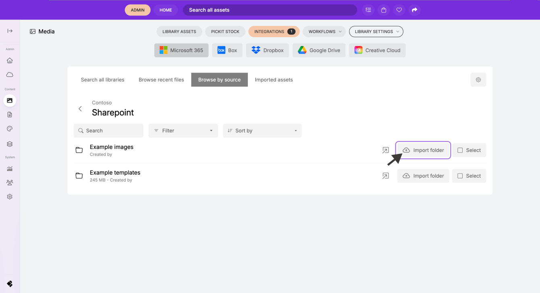Click the Pickit logo at sidebar bottom
The width and height of the screenshot is (540, 293).
tap(10, 284)
